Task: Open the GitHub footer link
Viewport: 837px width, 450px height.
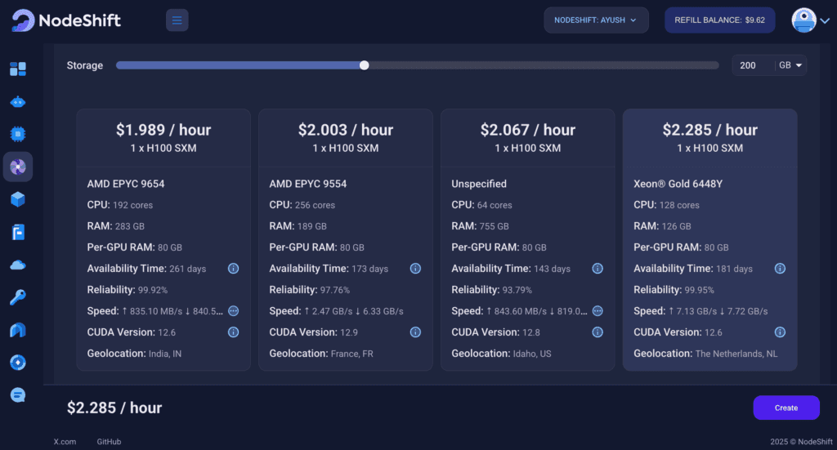Action: coord(109,442)
